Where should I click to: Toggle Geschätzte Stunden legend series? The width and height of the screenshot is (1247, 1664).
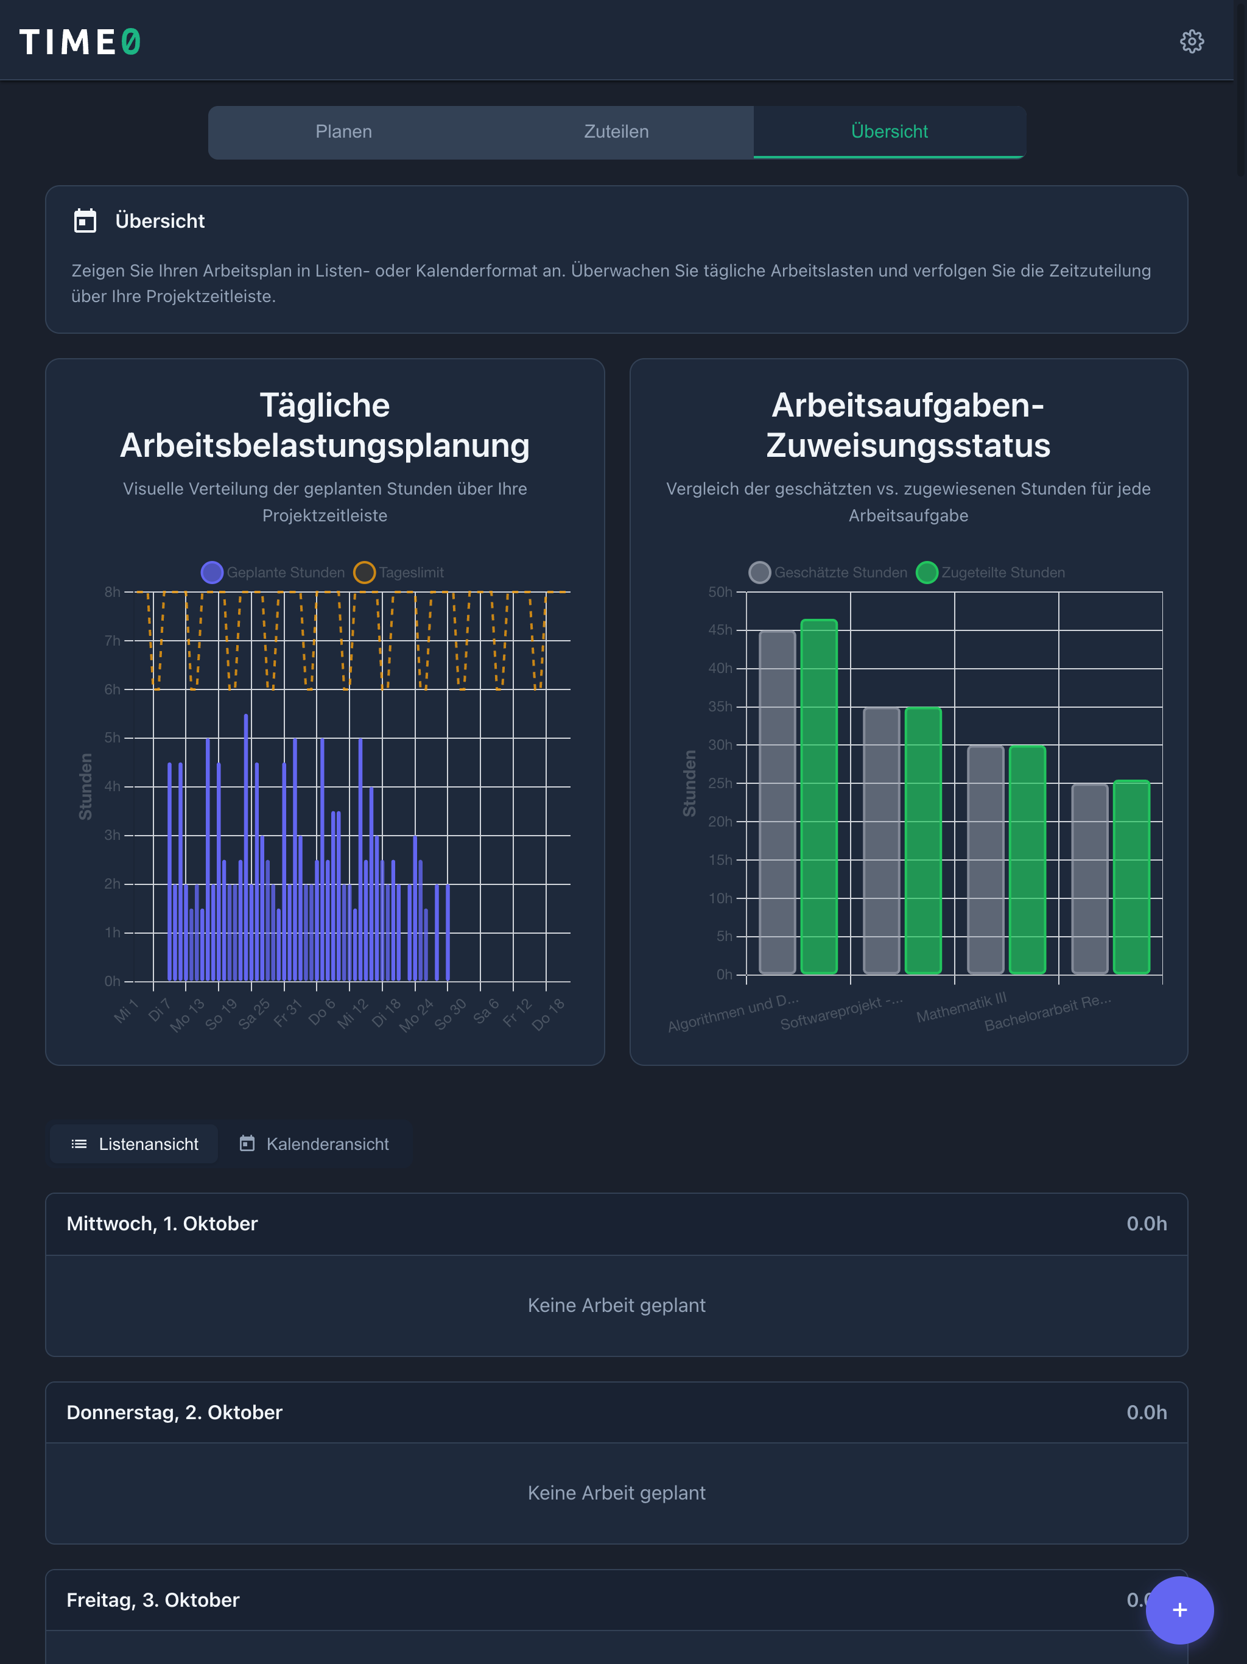(x=828, y=573)
